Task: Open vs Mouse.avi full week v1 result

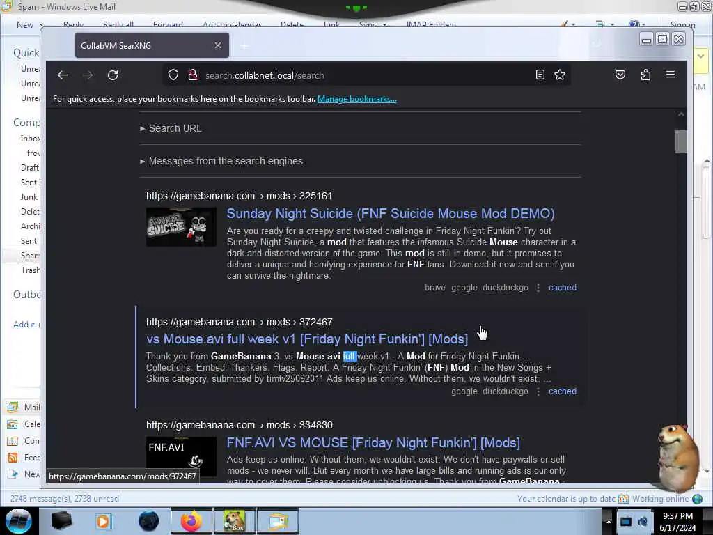Action: pos(307,339)
